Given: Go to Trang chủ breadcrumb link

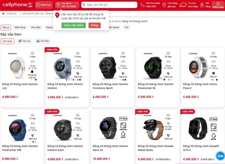Looking at the screenshot, I should (x=11, y=13).
